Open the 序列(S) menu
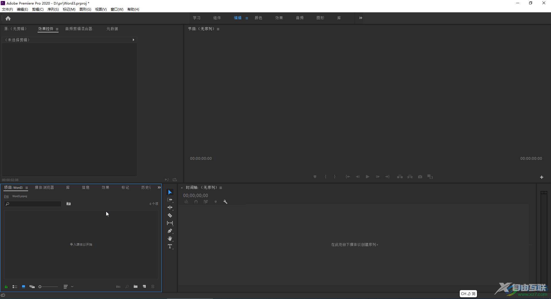 point(53,9)
